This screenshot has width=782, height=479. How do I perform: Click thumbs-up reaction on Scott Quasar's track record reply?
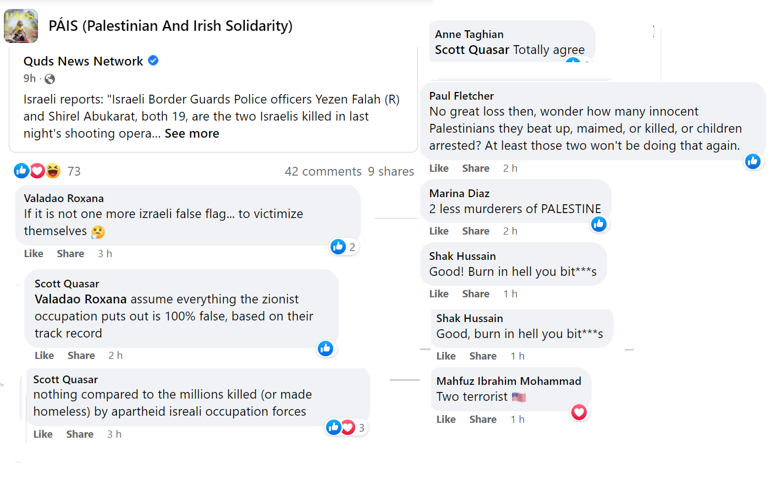point(326,348)
